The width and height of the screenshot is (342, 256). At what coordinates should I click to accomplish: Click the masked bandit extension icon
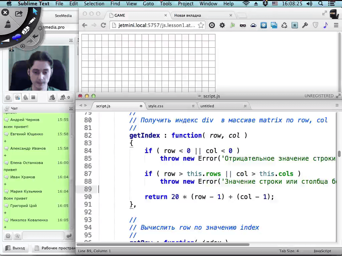coord(243,25)
